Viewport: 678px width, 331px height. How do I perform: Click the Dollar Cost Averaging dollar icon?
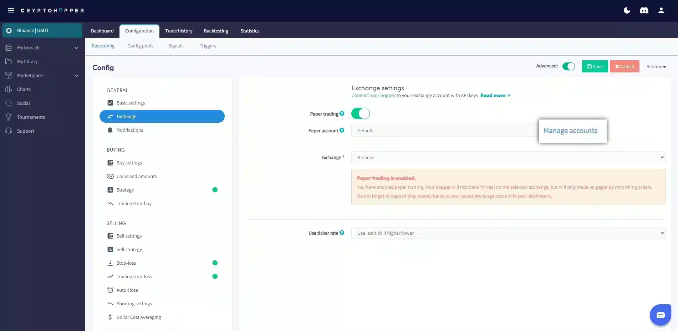pos(110,317)
